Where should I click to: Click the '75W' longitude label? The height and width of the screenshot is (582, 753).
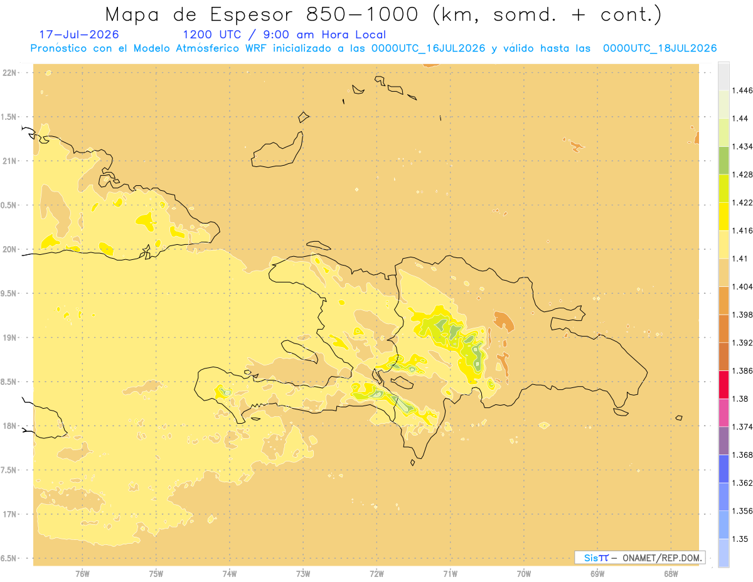click(156, 574)
